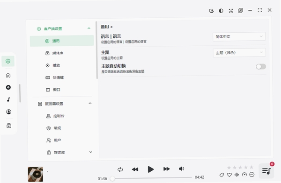Click the 客户端设置 section header
This screenshot has height=183, width=281.
point(62,28)
